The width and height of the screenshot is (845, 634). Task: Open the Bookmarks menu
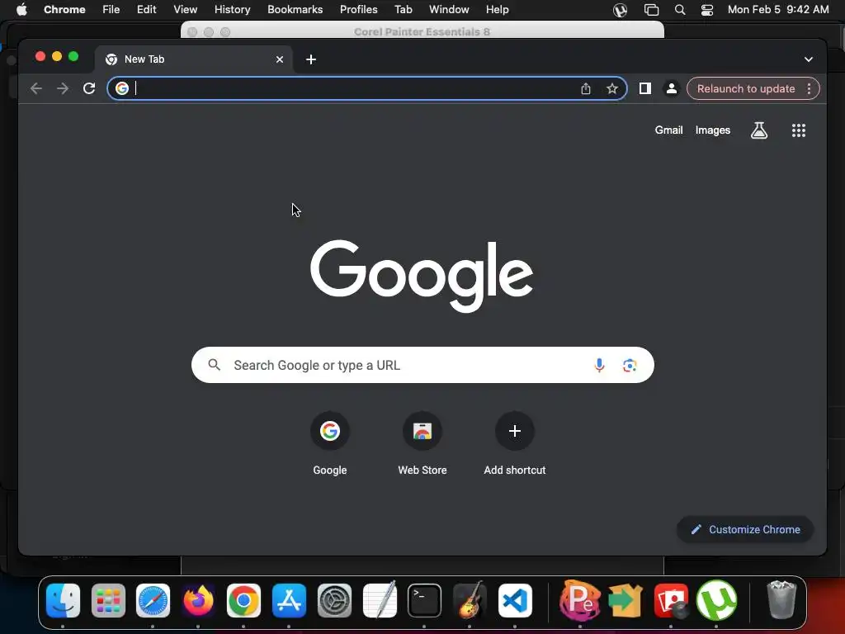pyautogui.click(x=295, y=10)
